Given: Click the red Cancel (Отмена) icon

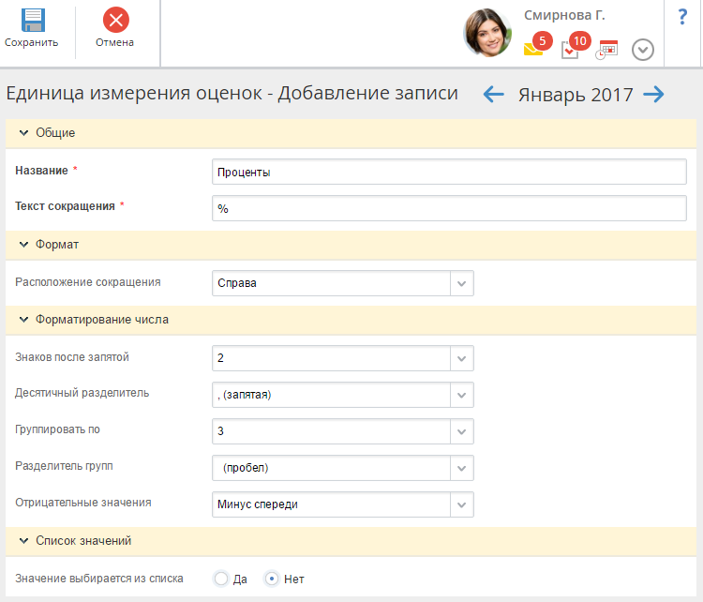Looking at the screenshot, I should pos(115,21).
